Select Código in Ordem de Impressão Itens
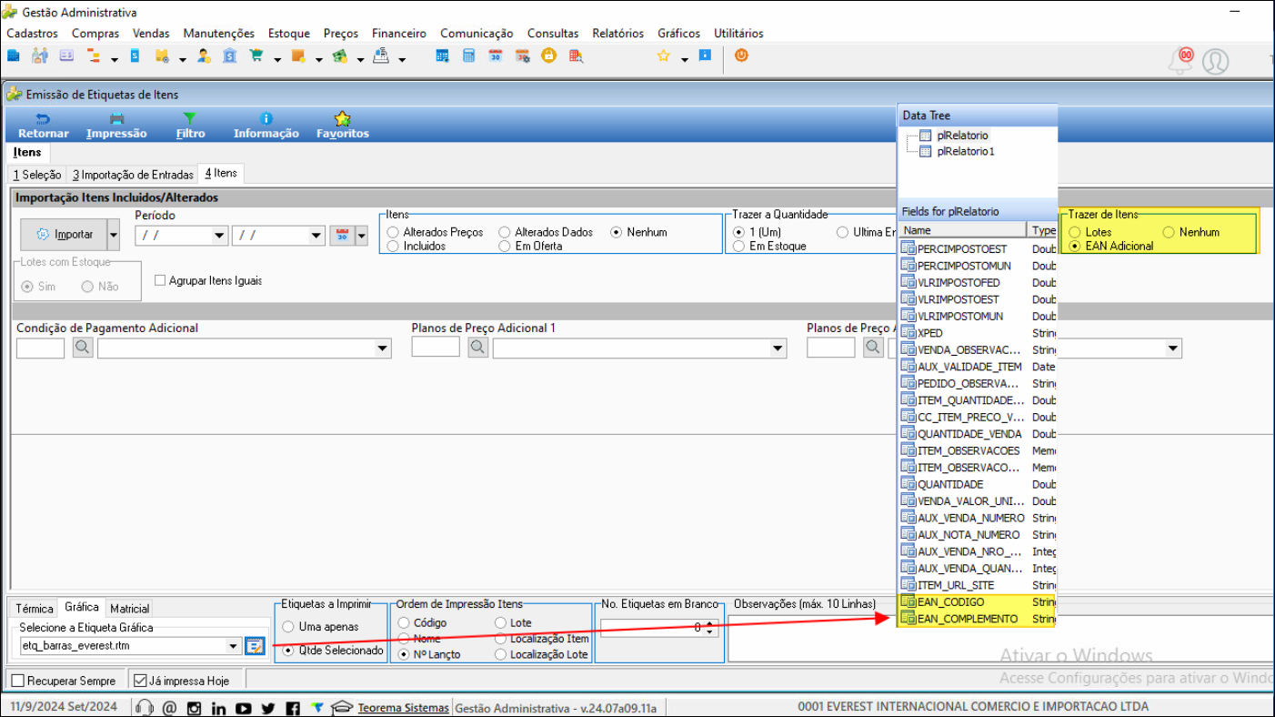Viewport: 1275px width, 717px height. point(404,623)
